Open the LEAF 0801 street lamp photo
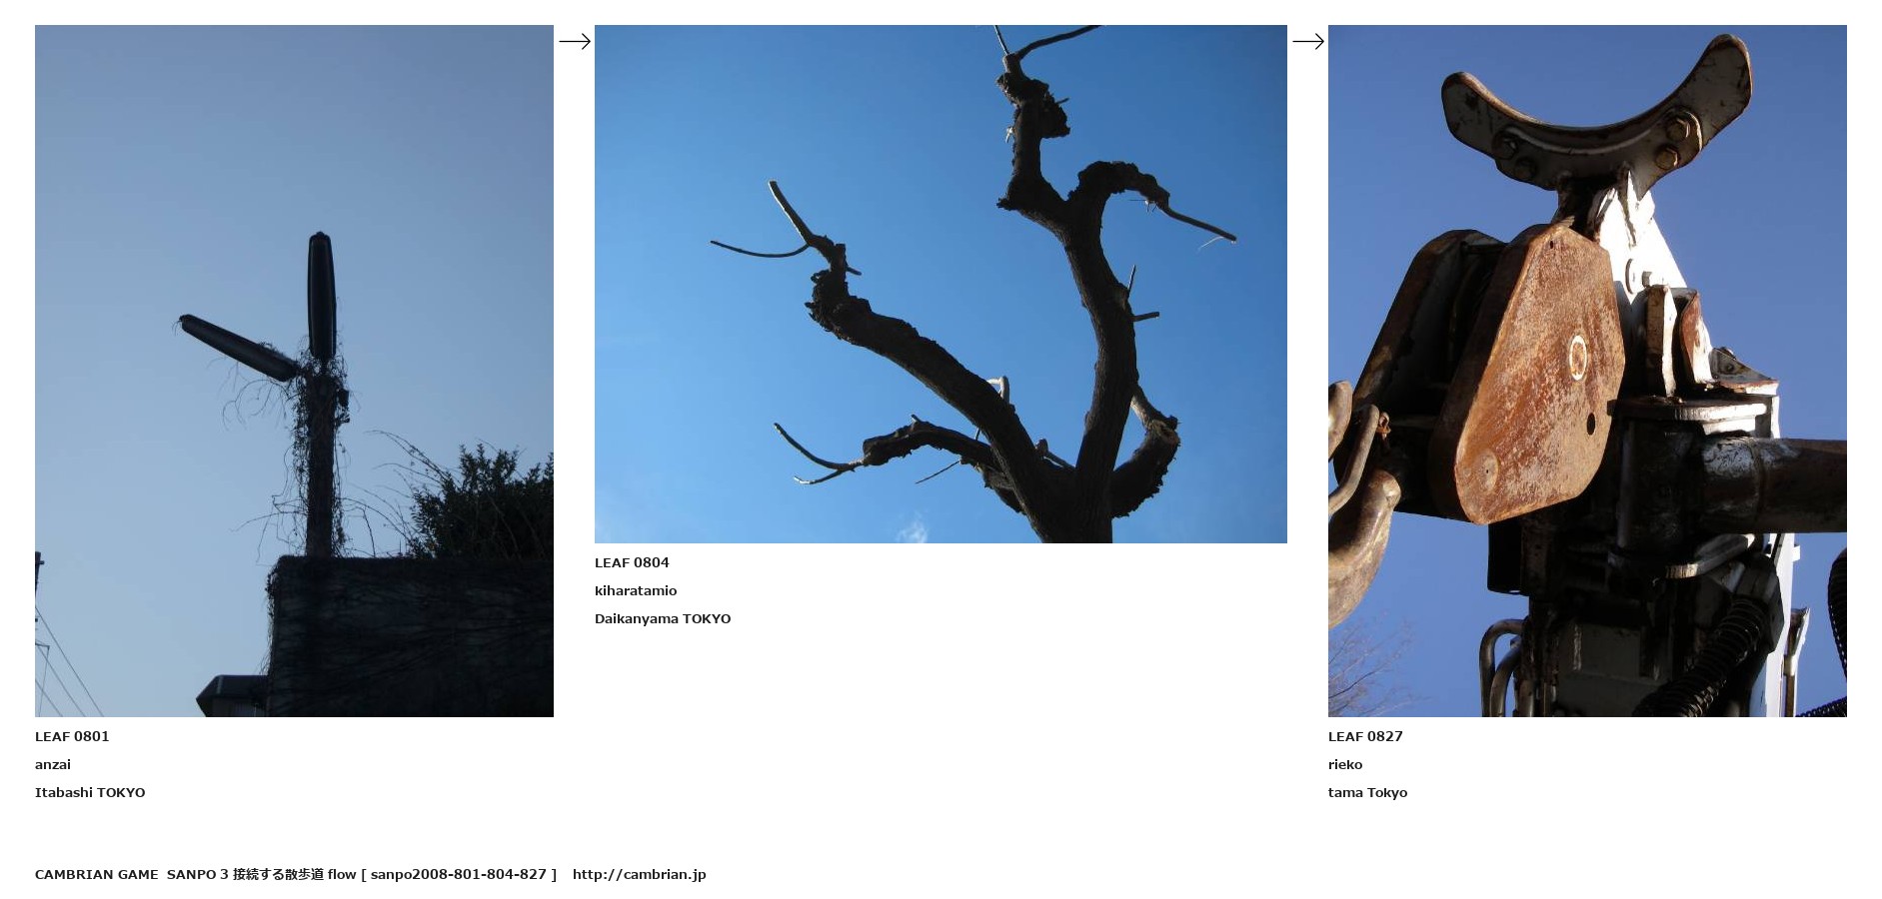This screenshot has height=899, width=1882. 294,371
